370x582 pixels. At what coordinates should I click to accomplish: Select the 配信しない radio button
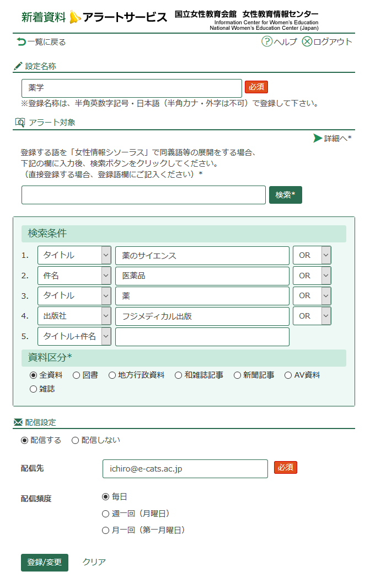pos(75,440)
